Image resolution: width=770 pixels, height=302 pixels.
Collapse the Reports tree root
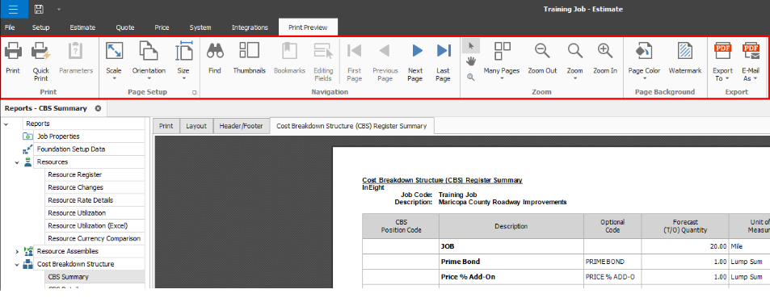[x=6, y=124]
